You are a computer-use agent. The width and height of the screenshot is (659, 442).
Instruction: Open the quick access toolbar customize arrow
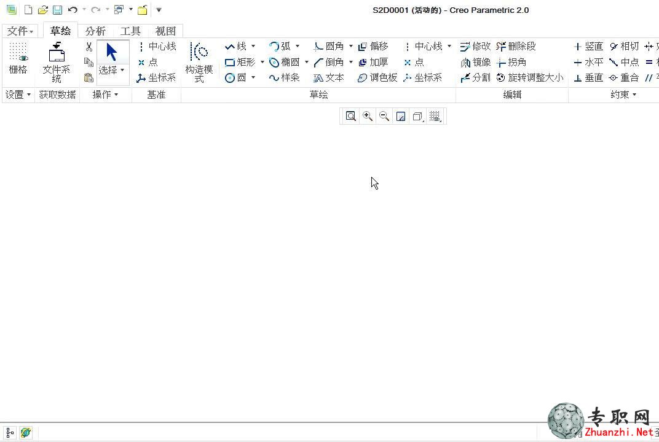159,10
